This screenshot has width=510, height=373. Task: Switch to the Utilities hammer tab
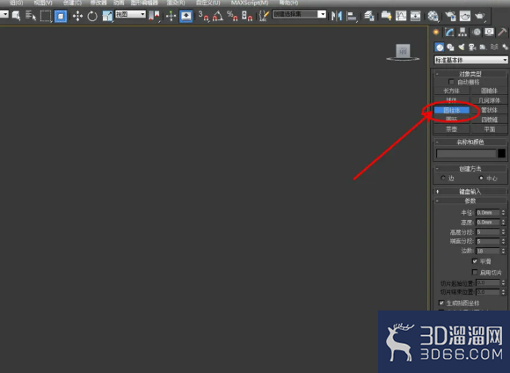[x=502, y=32]
